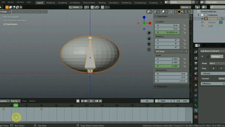Viewport: 225px width, 127px height.
Task: Open the constraint Mode Strict dropdown
Action: pyautogui.click(x=217, y=64)
